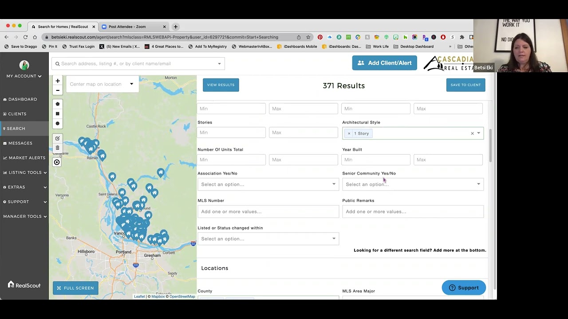Expand the Architectural Style dropdown arrow
568x319 pixels.
tap(479, 133)
